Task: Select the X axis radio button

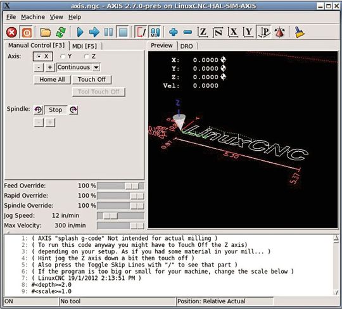Action: coord(43,56)
